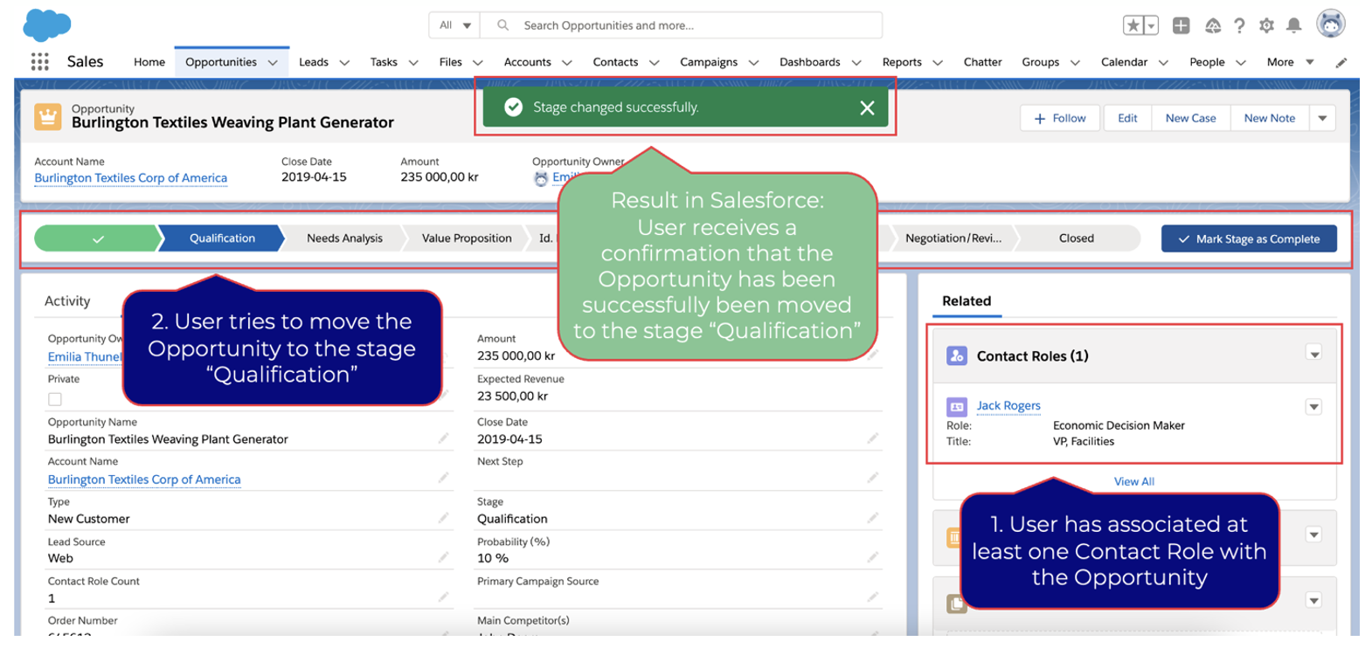Image resolution: width=1372 pixels, height=669 pixels.
Task: Click the Opportunity crown icon
Action: click(48, 116)
